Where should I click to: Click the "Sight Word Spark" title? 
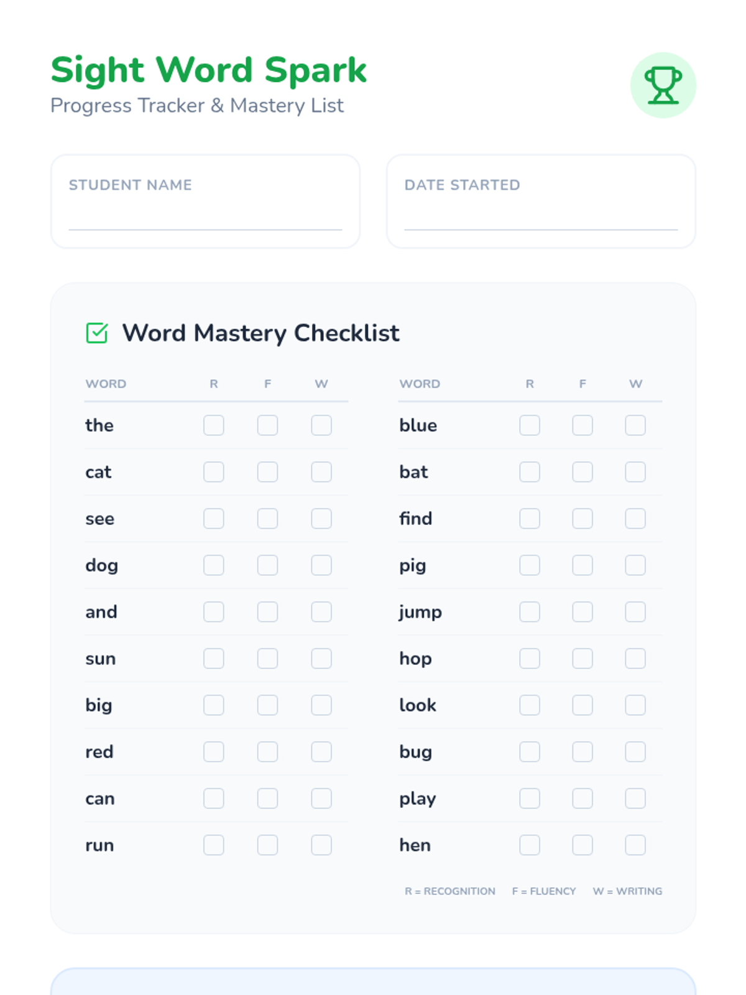(x=208, y=70)
